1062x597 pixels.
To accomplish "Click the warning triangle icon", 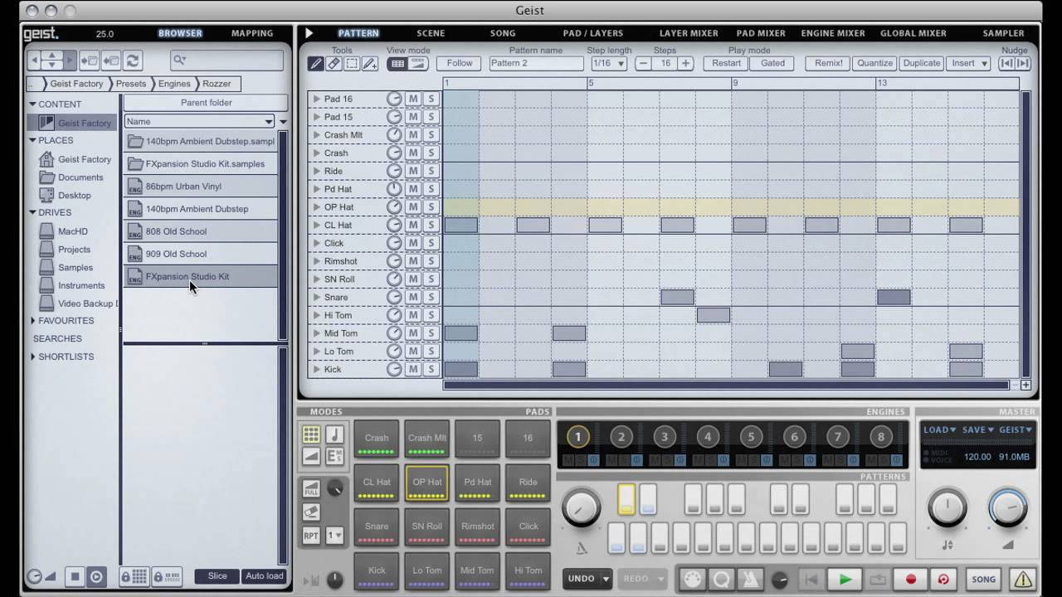I will pos(1023,580).
